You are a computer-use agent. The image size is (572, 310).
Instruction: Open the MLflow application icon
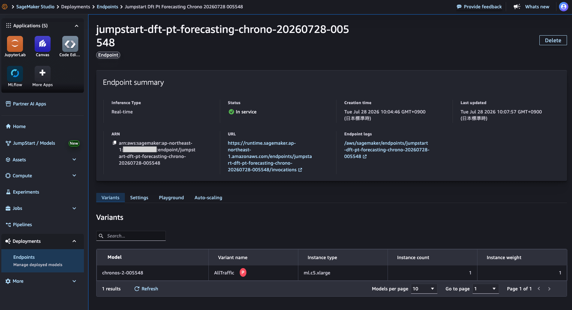tap(15, 74)
